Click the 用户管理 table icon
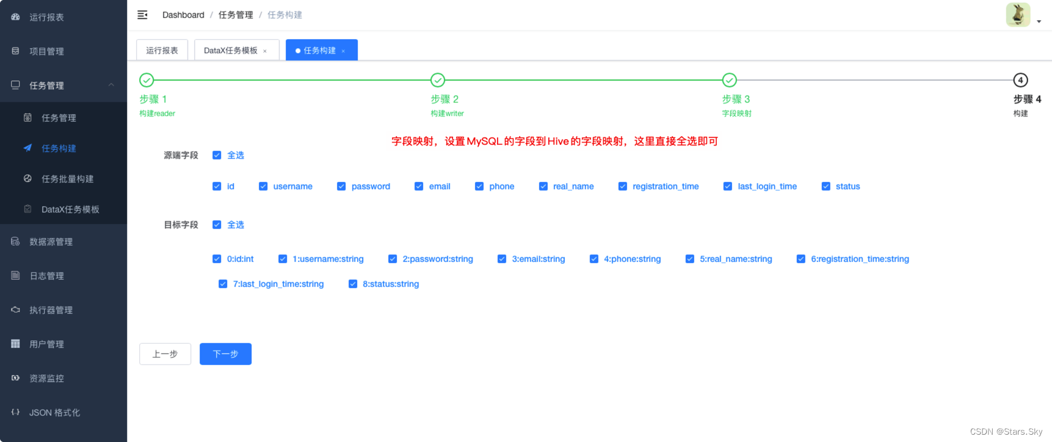1052x442 pixels. click(x=15, y=344)
